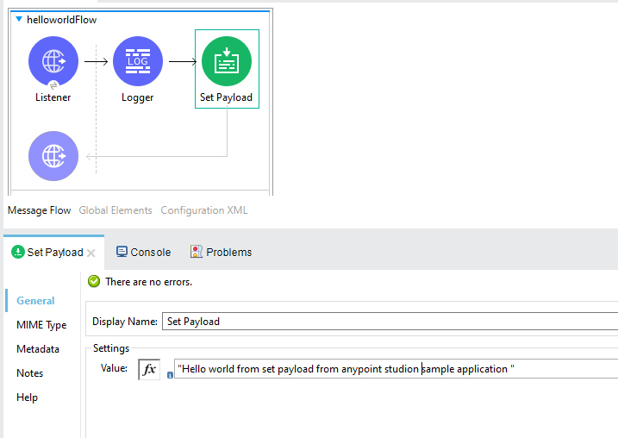Open the Configuration XML view

[203, 210]
